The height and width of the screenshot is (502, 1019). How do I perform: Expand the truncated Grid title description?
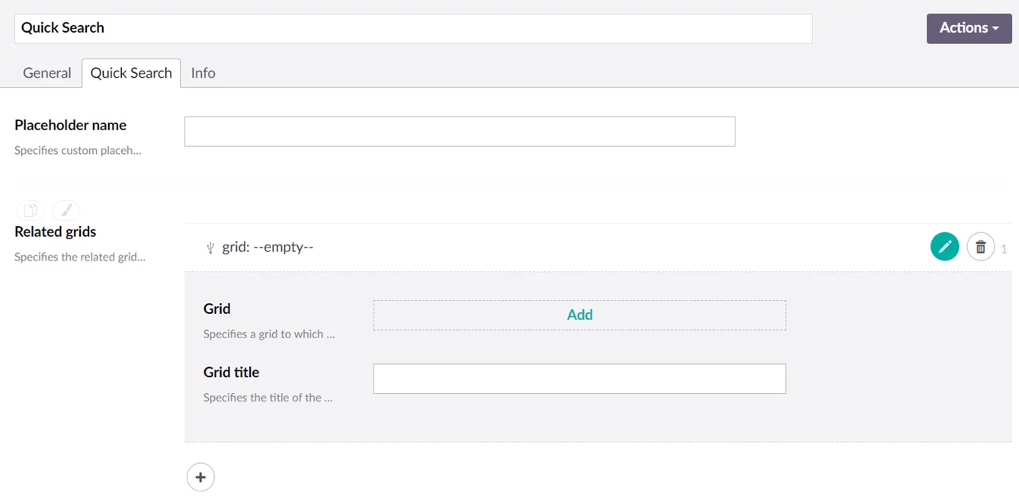[x=268, y=398]
